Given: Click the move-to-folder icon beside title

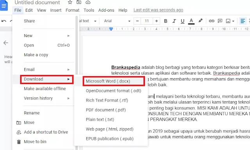Looking at the screenshot, I should click(x=79, y=2).
